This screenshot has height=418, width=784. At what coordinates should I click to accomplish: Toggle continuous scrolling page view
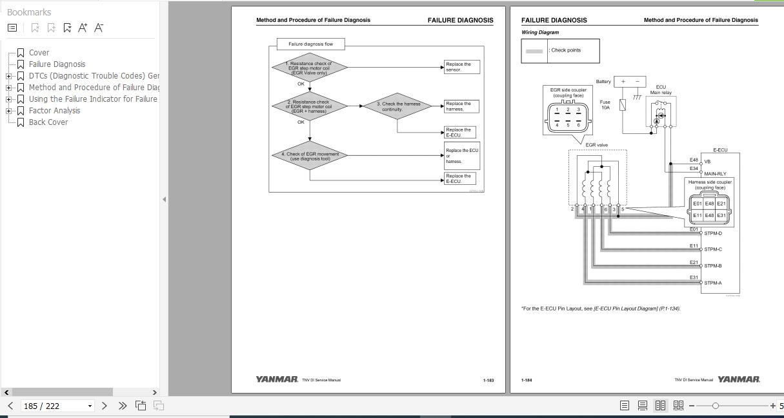tap(642, 405)
